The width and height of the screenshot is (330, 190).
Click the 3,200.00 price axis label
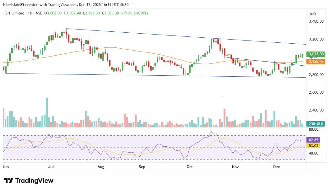[x=316, y=39]
